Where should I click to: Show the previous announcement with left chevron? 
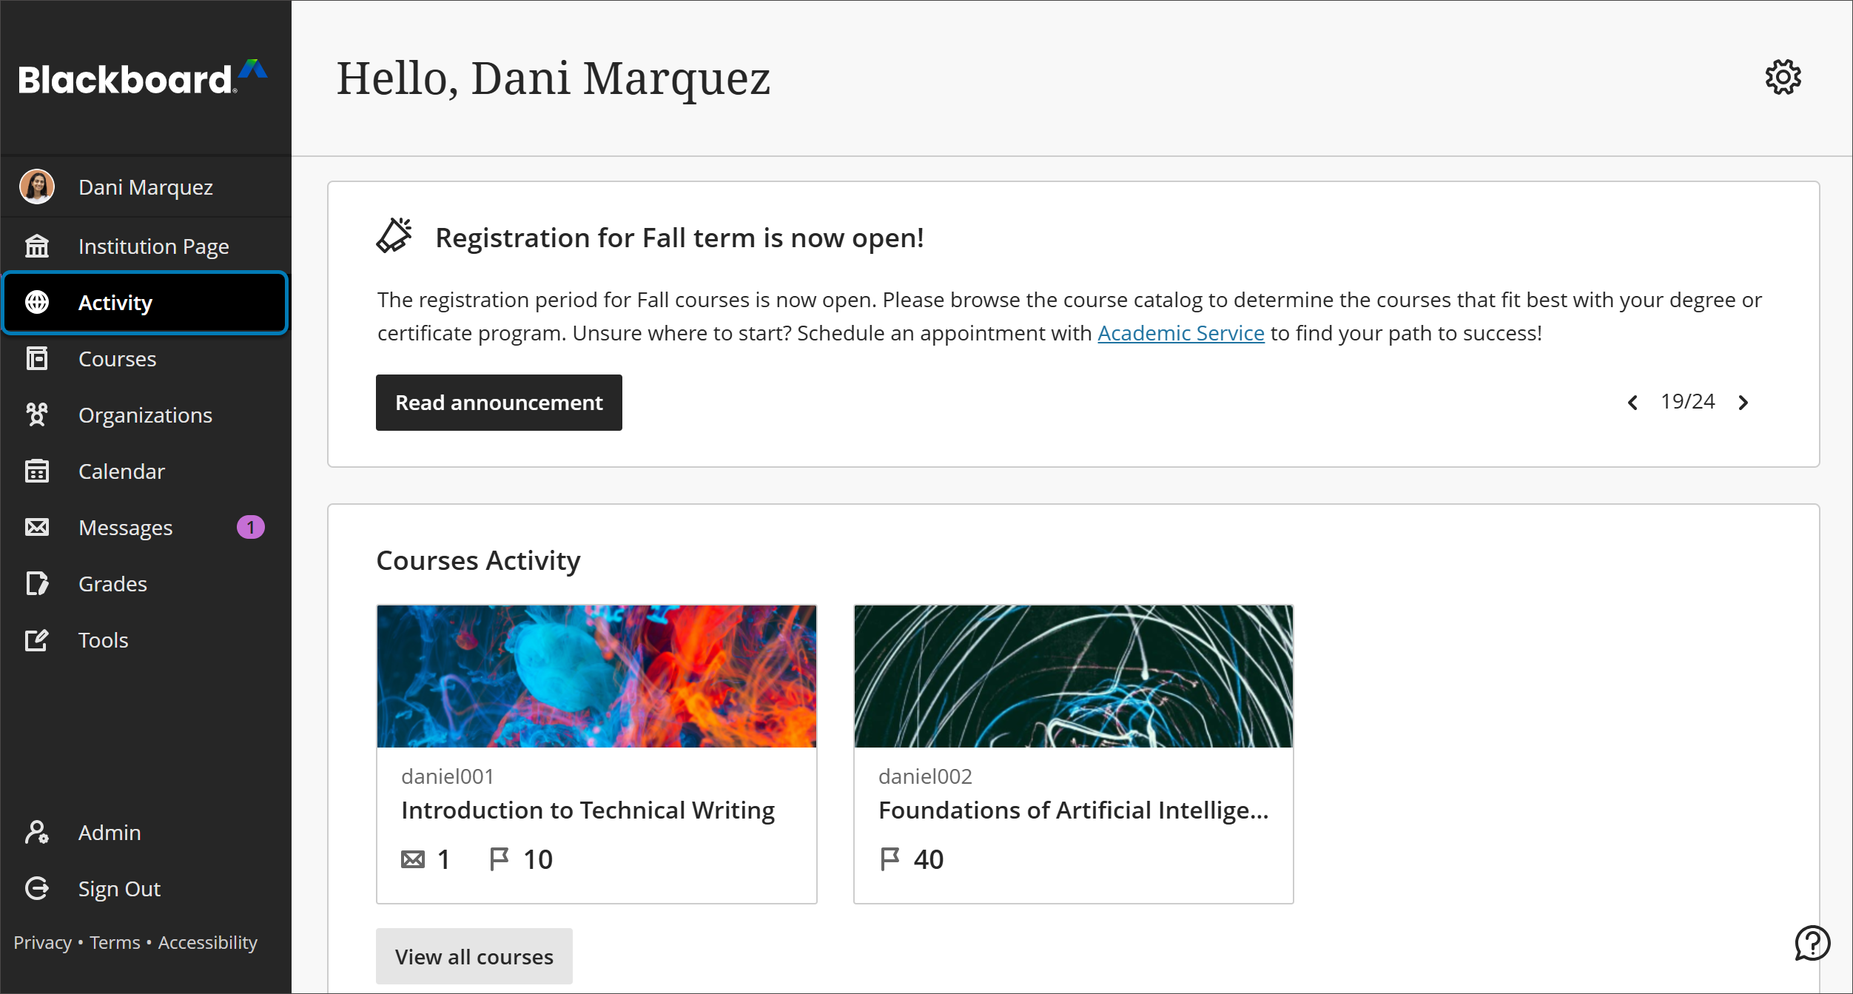pos(1632,402)
